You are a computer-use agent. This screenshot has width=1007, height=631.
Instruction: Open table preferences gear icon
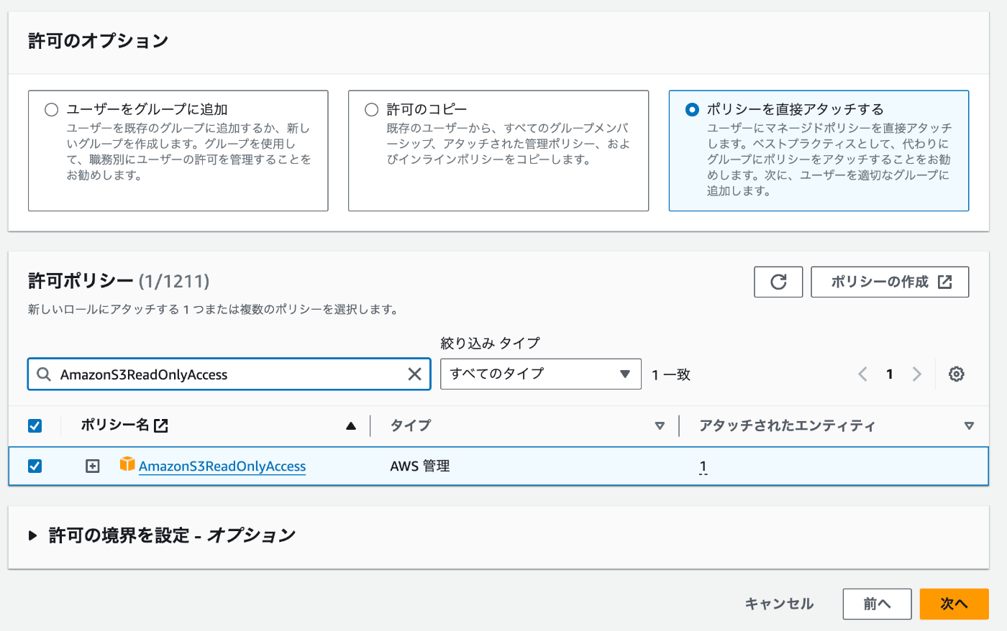click(x=956, y=374)
